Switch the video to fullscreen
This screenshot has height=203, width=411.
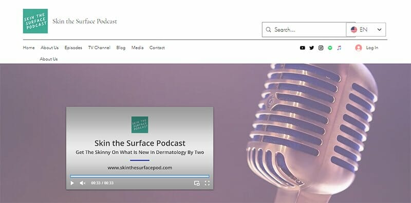207,183
